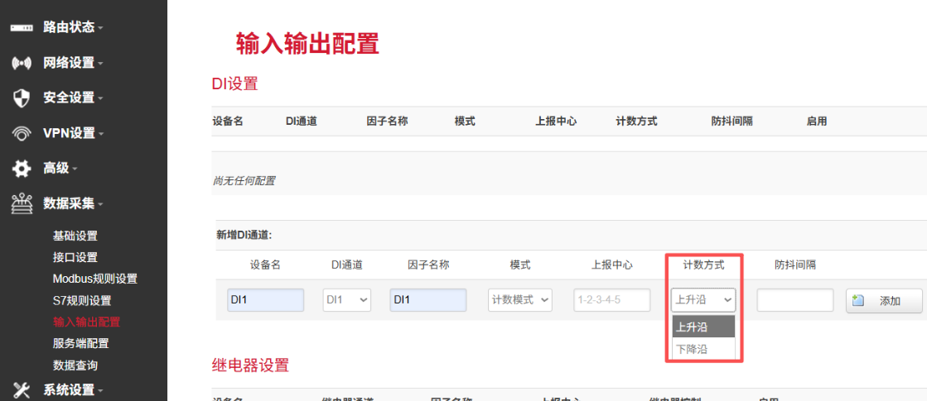
Task: Expand the 网络设置 menu
Action: [x=73, y=63]
